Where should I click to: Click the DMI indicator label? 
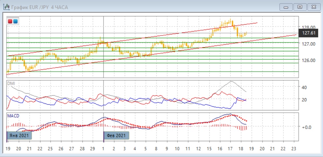coord(11,83)
